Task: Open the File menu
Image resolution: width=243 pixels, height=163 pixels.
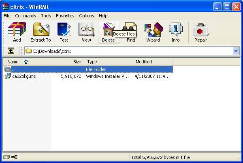Action: 7,16
